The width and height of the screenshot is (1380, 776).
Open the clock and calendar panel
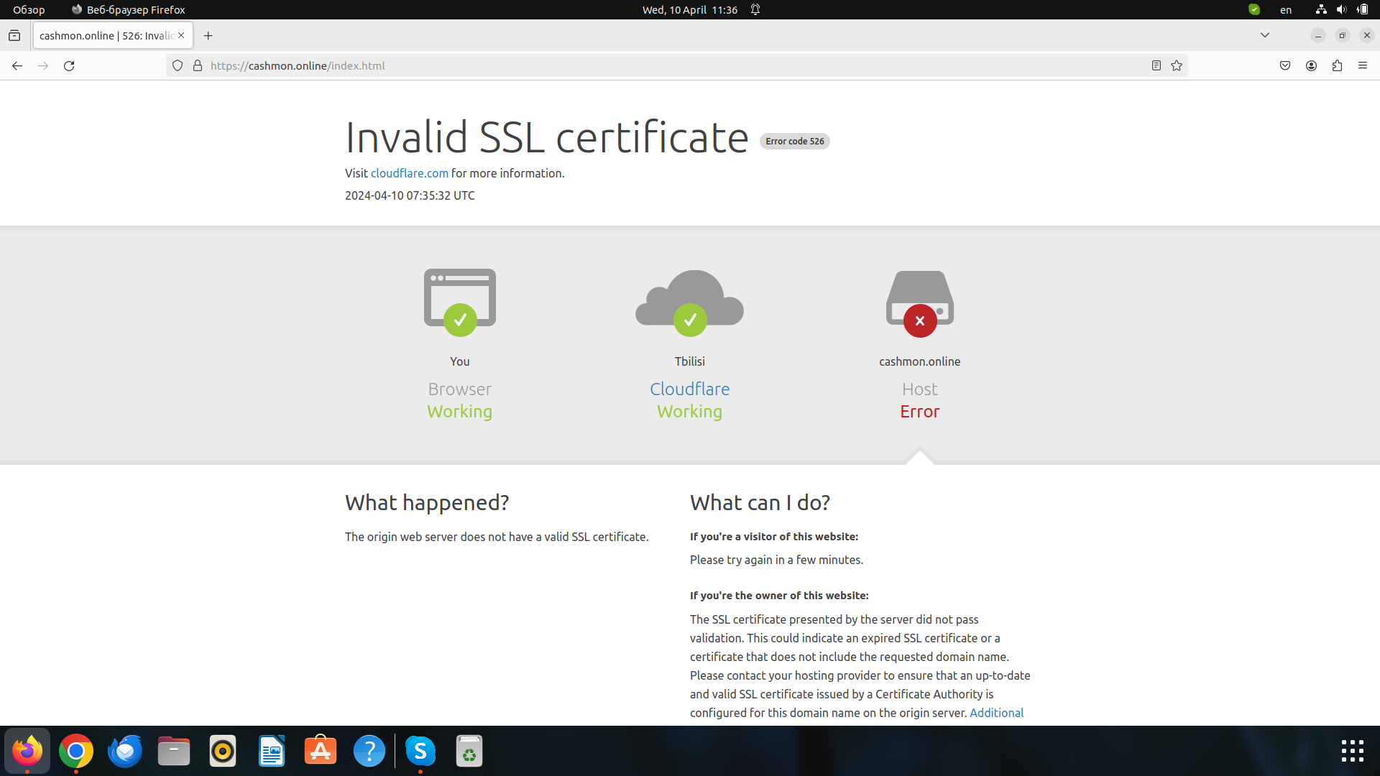(690, 9)
